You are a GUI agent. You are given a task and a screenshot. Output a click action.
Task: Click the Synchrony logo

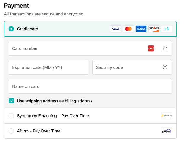click(167, 116)
